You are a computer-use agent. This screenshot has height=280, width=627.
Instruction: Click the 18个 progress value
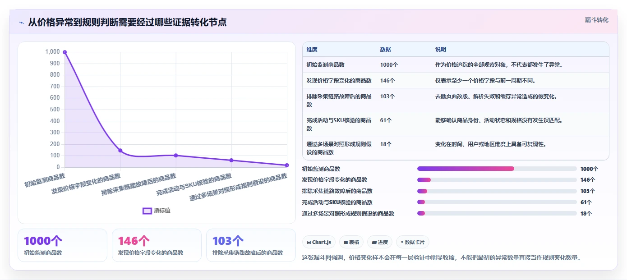pyautogui.click(x=586, y=214)
